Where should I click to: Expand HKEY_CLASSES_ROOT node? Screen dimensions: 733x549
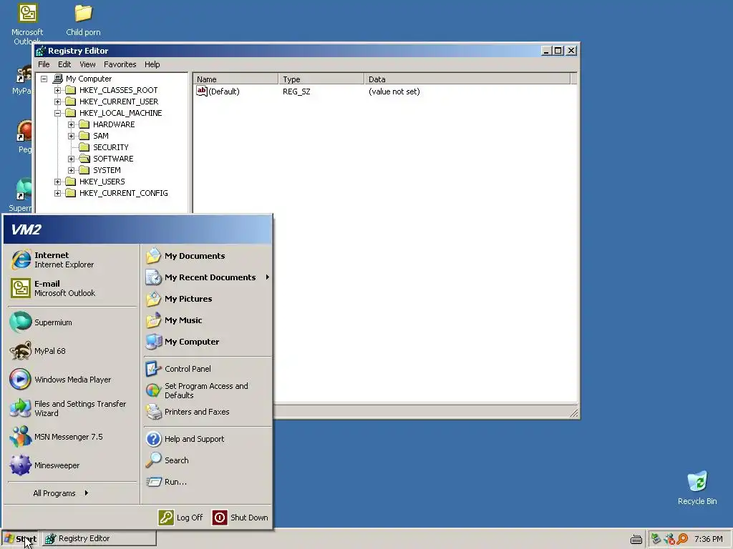point(57,90)
